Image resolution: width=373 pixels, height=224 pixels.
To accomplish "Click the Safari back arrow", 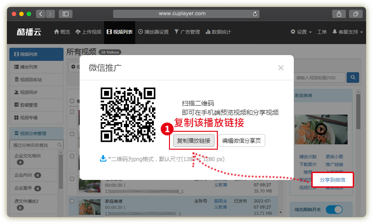I will (41, 14).
